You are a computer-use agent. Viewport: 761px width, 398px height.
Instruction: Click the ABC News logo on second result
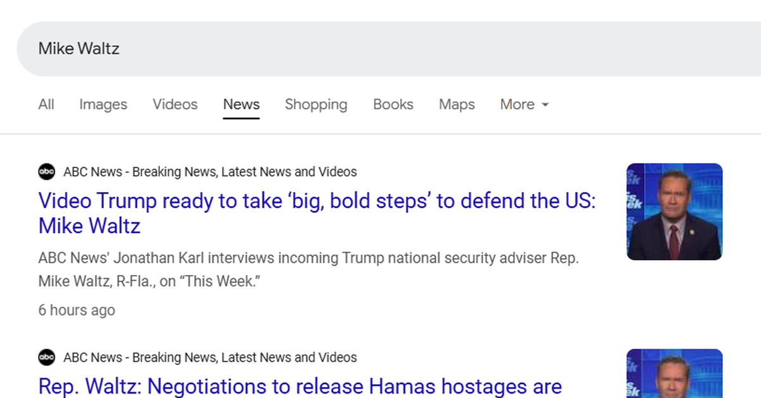[x=46, y=357]
